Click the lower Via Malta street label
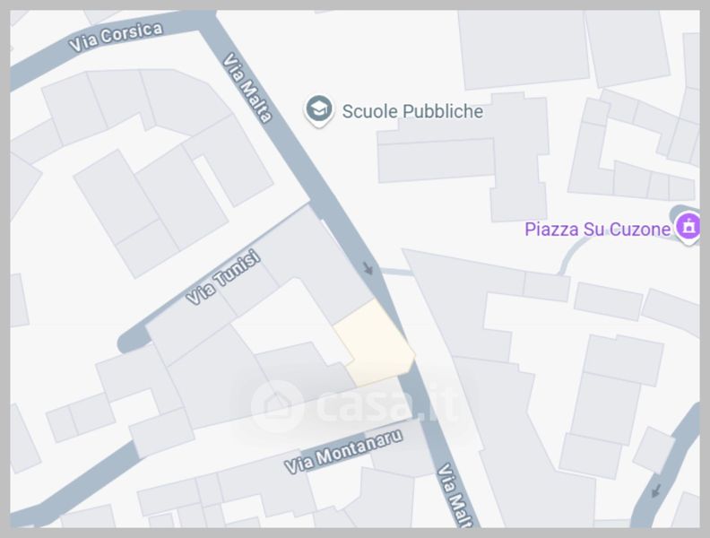The height and width of the screenshot is (538, 710). point(455,495)
